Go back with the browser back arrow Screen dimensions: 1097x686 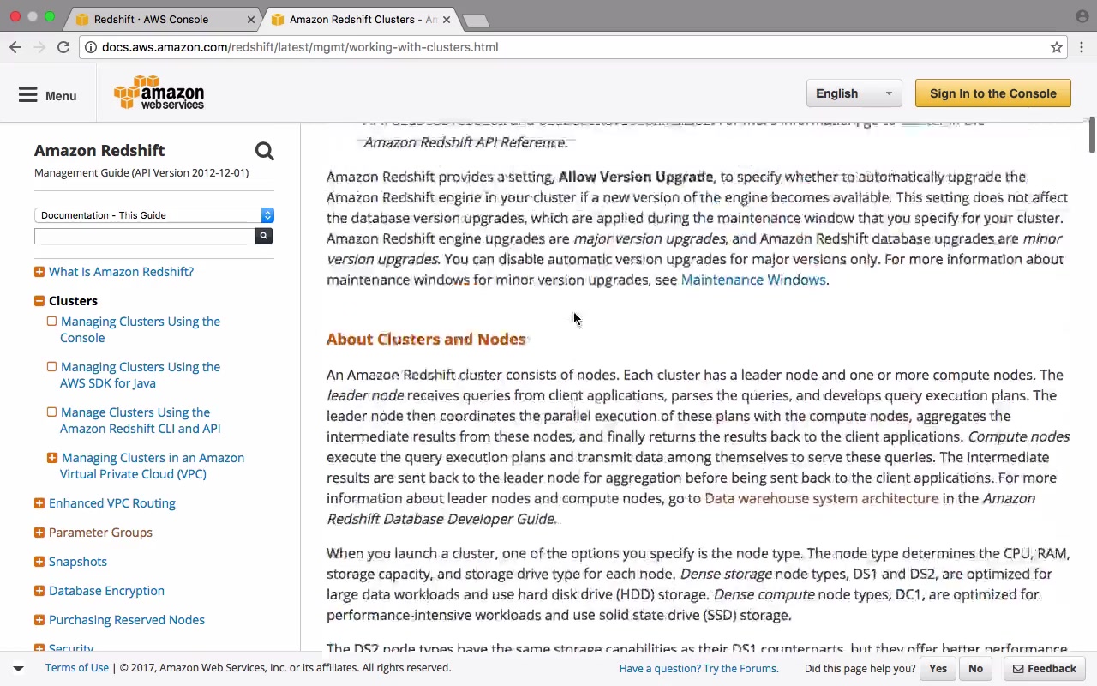(15, 47)
